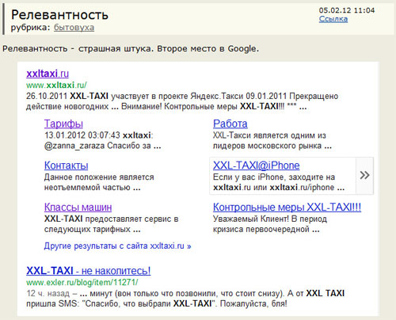Open the бытовуха rubric link
The height and width of the screenshot is (320, 396).
pos(74,28)
